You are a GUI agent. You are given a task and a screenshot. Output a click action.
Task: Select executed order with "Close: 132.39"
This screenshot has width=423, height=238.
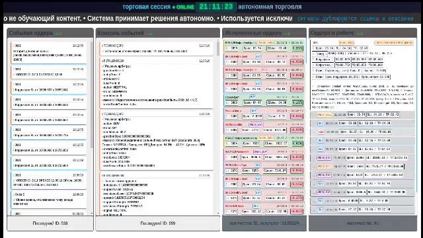[264, 209]
